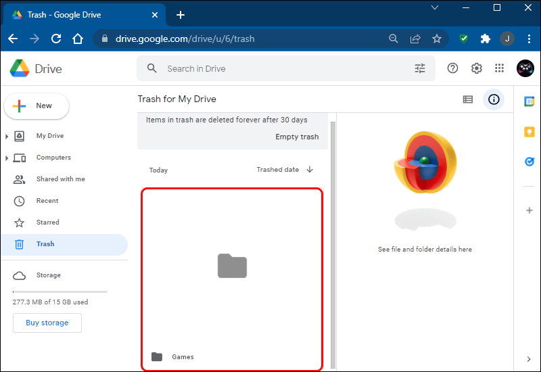This screenshot has height=372, width=541.
Task: Click the Empty trash button
Action: click(297, 137)
